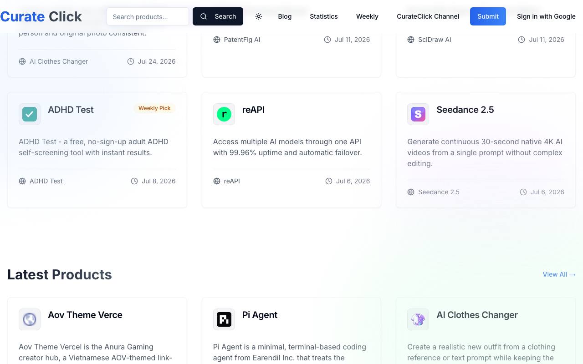583x364 pixels.
Task: Visit the SciDraw AI site link
Action: pos(435,40)
